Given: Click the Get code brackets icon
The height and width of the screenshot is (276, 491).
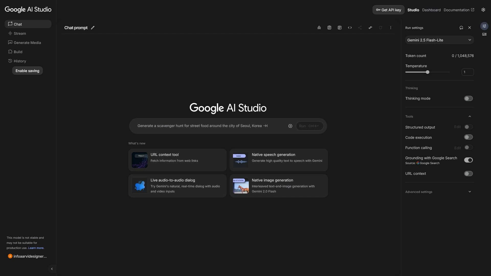Looking at the screenshot, I should click(x=350, y=28).
